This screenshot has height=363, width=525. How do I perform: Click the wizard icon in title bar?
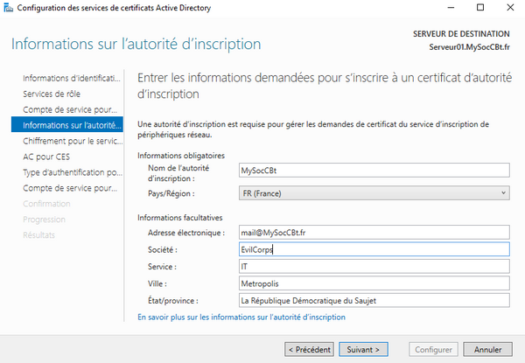coord(9,8)
